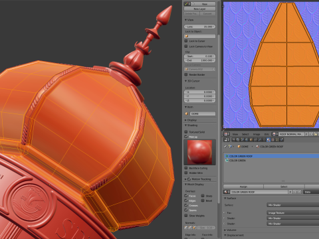This screenshot has height=239, width=319.
Task: Click the Select material button
Action: coord(284,187)
